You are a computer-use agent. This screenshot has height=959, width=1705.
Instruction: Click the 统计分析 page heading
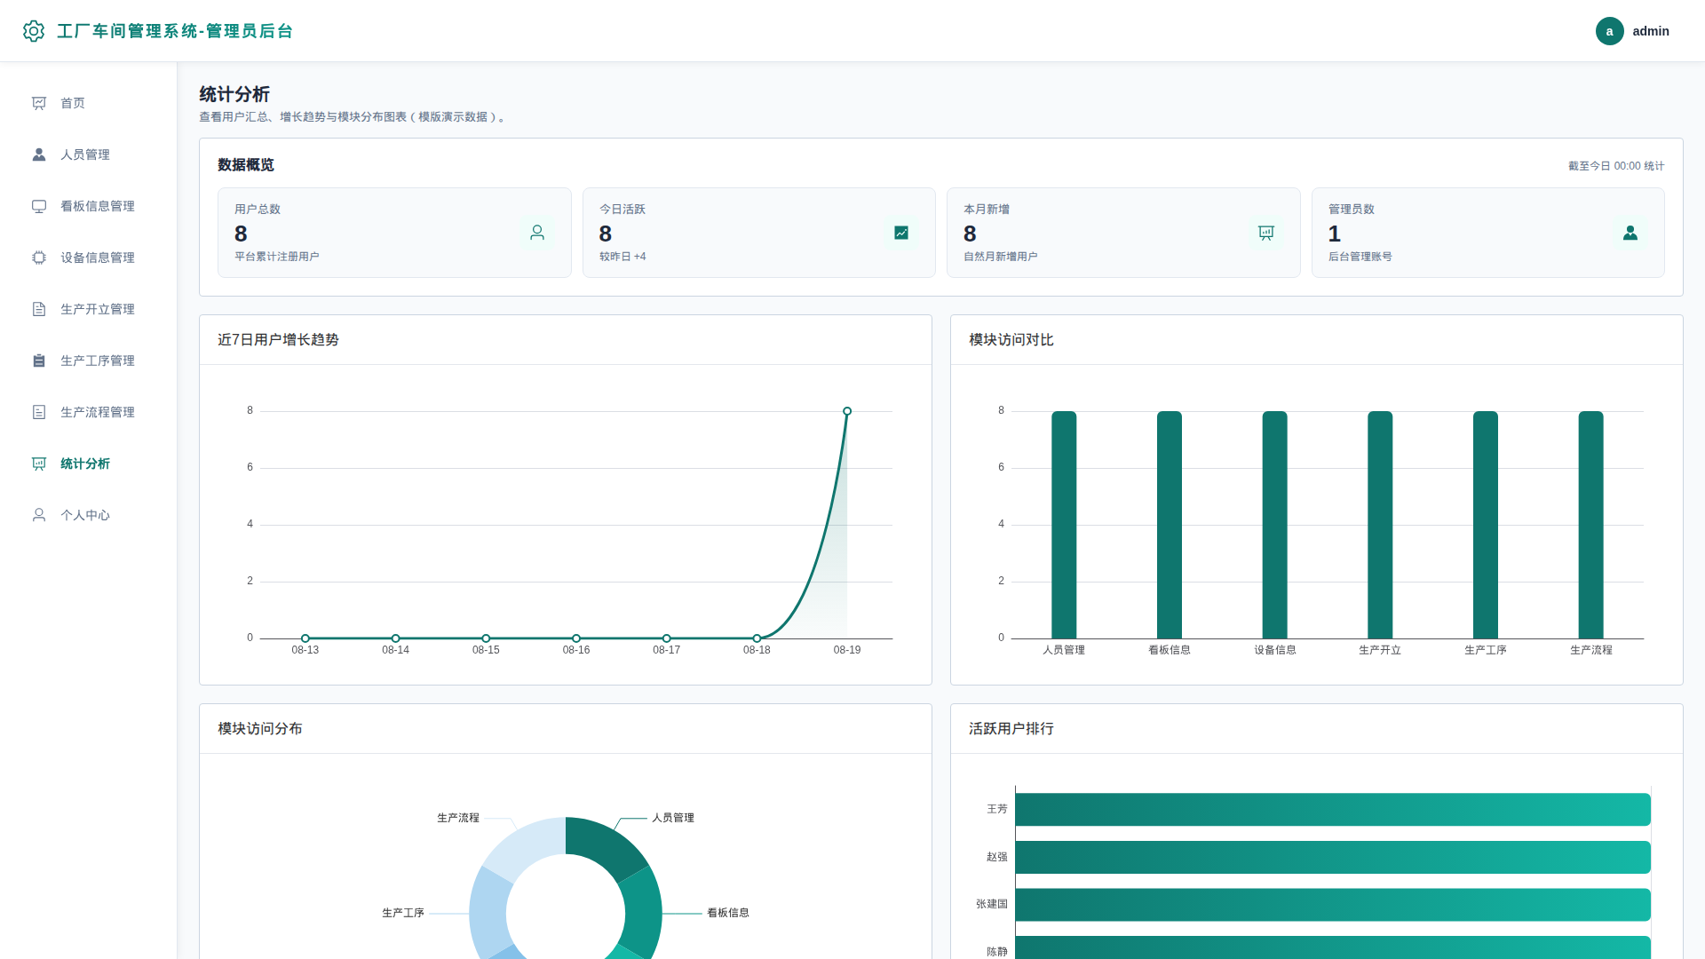point(234,94)
